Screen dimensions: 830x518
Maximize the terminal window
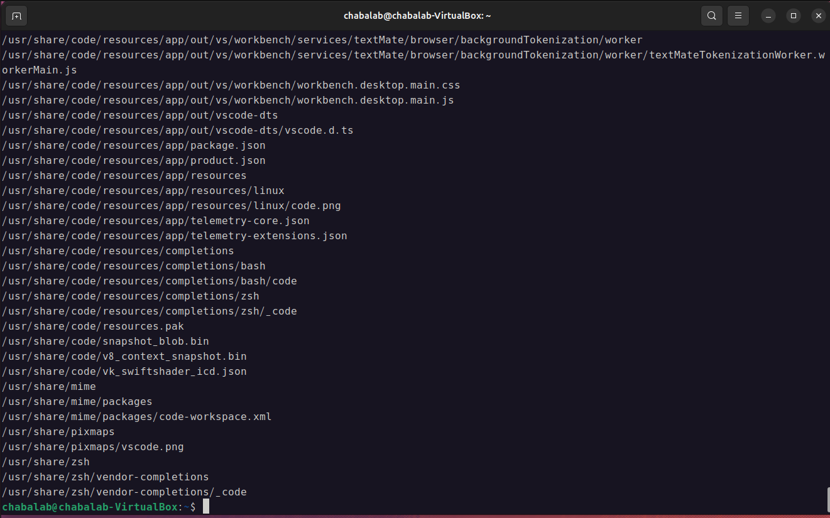[x=794, y=16]
